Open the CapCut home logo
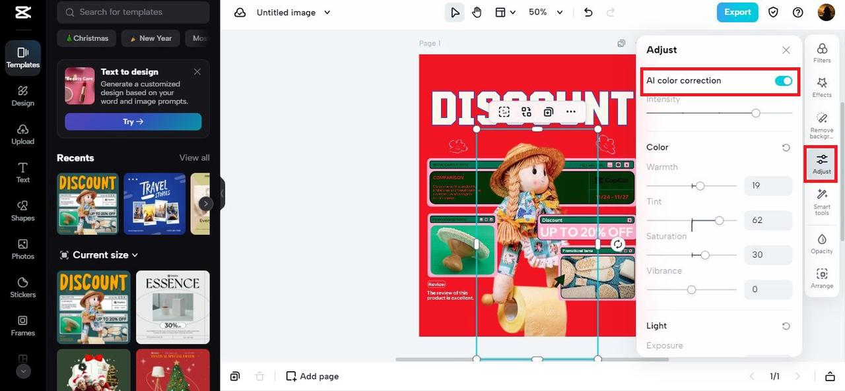The width and height of the screenshot is (845, 391). [22, 13]
